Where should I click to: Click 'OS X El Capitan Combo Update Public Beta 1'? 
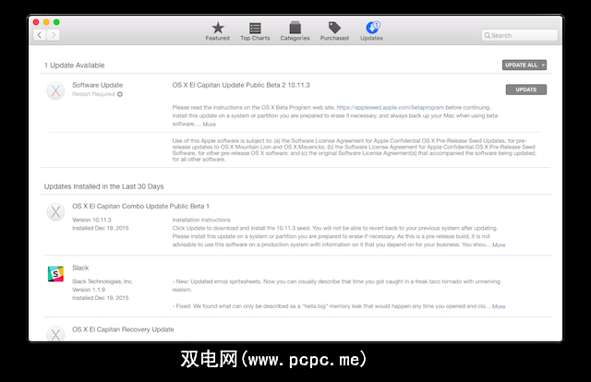140,207
